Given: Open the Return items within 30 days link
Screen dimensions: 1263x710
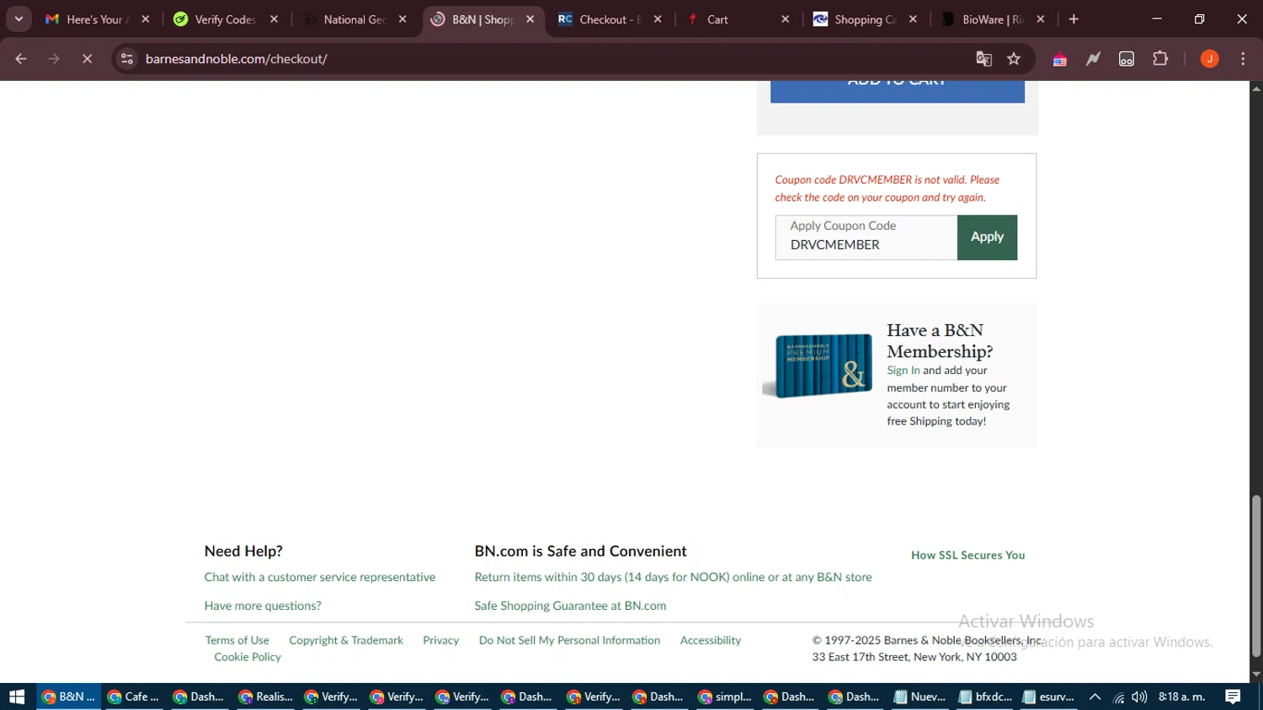Looking at the screenshot, I should click(673, 577).
